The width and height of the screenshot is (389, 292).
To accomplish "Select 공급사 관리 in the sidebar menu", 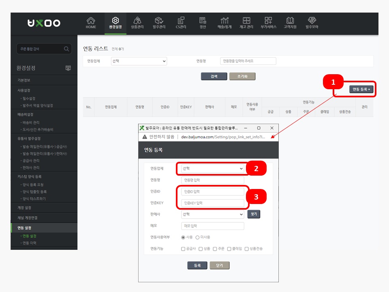I will click(31, 161).
